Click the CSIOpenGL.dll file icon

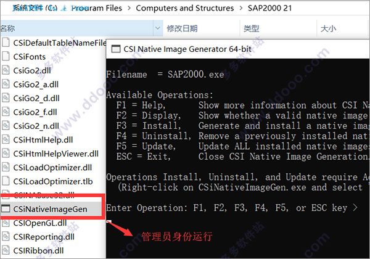[6, 223]
